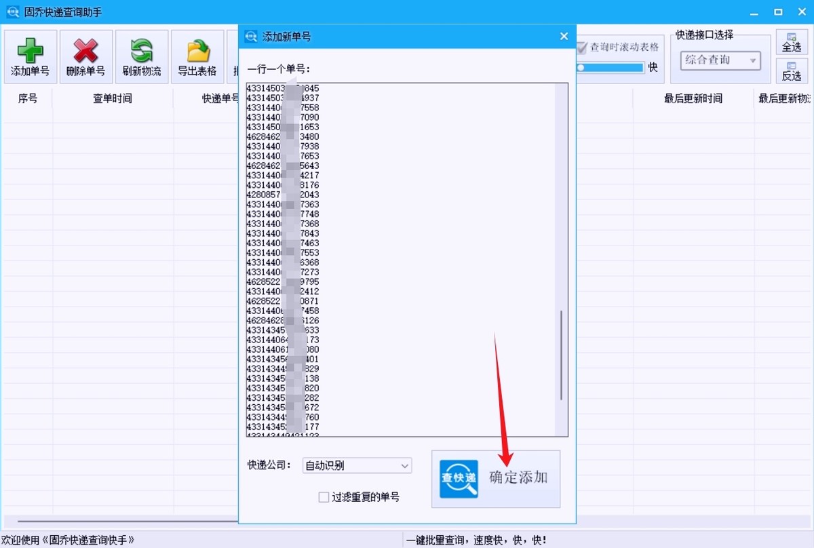
Task: Select the 删除单号 red X icon
Action: (85, 51)
